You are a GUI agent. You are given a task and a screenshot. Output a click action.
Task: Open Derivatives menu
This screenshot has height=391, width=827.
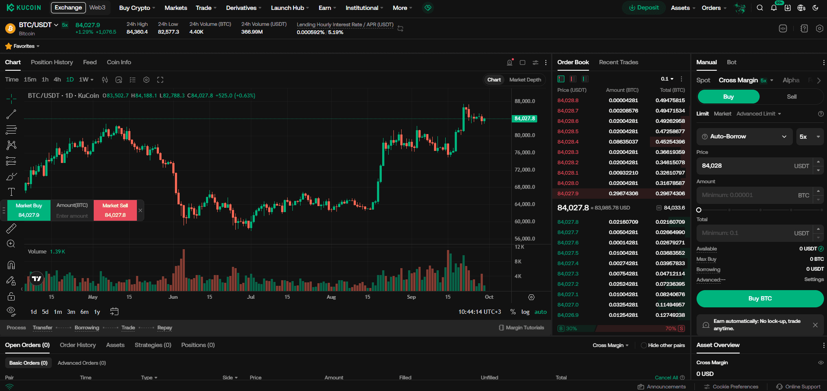(244, 8)
